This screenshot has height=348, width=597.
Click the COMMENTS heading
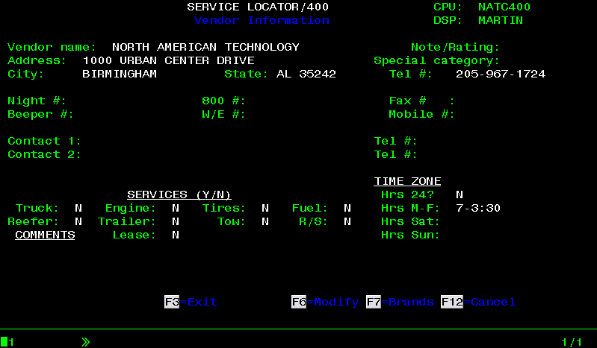[x=45, y=235]
